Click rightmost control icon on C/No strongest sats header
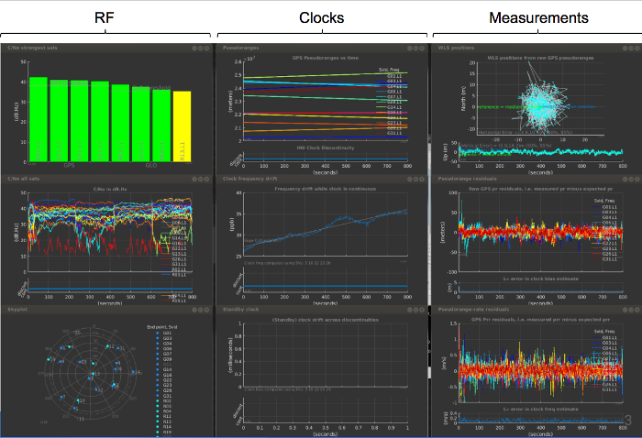 point(207,47)
